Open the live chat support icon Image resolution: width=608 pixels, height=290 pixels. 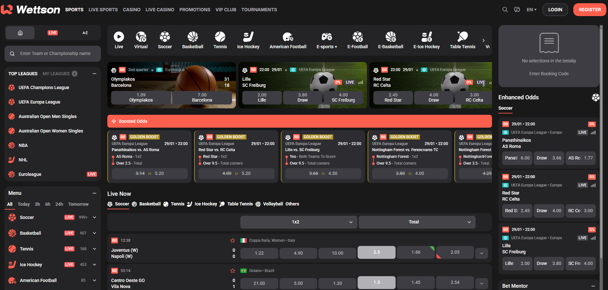tap(517, 10)
